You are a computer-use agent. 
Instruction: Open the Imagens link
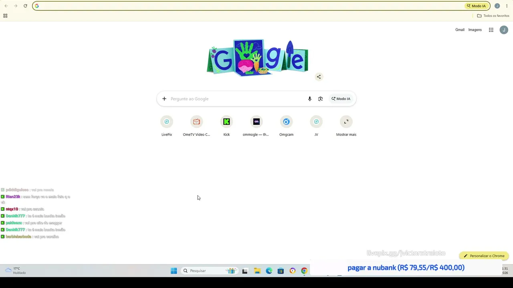(475, 30)
